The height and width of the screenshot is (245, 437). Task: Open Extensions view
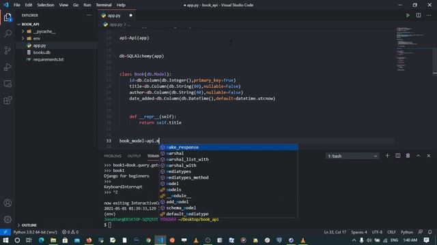(8, 100)
